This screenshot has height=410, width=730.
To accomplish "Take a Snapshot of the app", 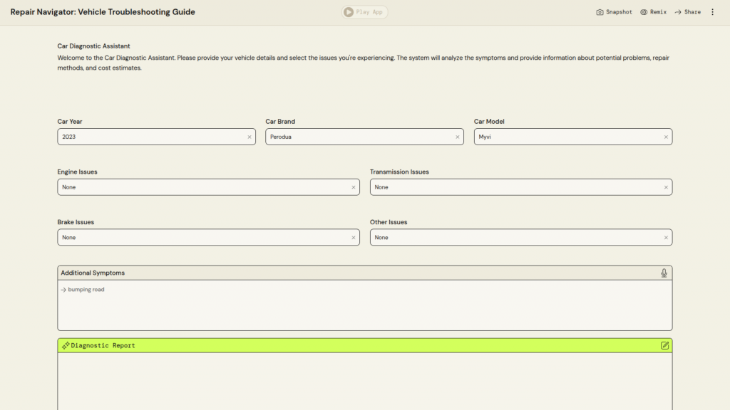I will coord(614,12).
